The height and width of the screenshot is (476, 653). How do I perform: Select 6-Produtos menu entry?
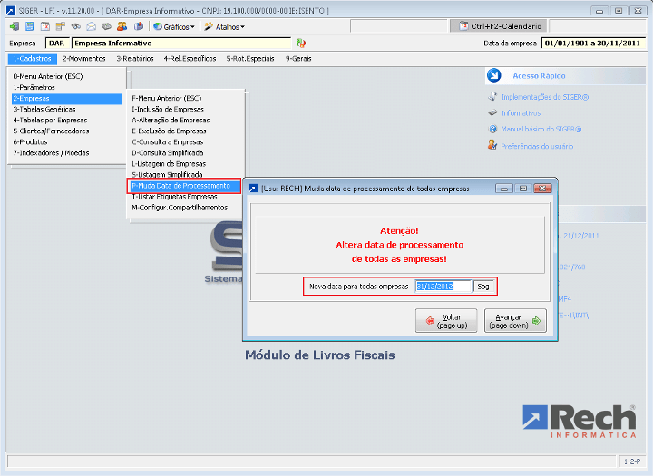click(66, 141)
